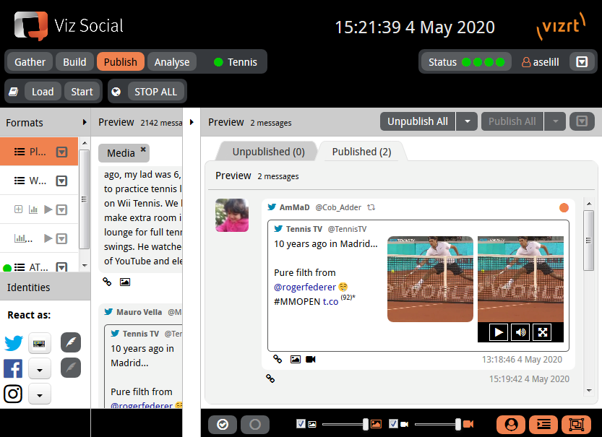Screen dimensions: 602x437
Task: Click the greyed quill button beside Facebook
Action: (x=71, y=368)
